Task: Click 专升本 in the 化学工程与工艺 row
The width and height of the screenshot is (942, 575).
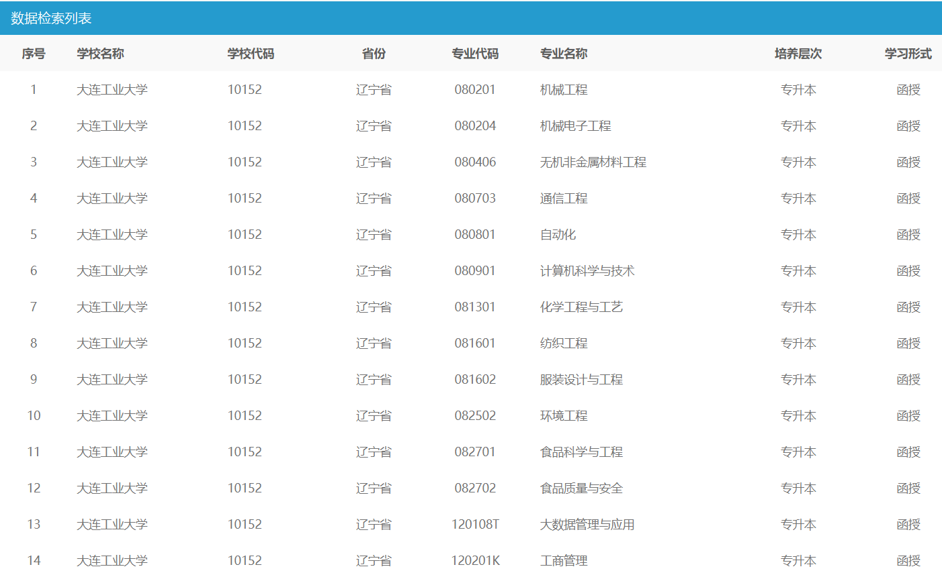Action: click(798, 307)
